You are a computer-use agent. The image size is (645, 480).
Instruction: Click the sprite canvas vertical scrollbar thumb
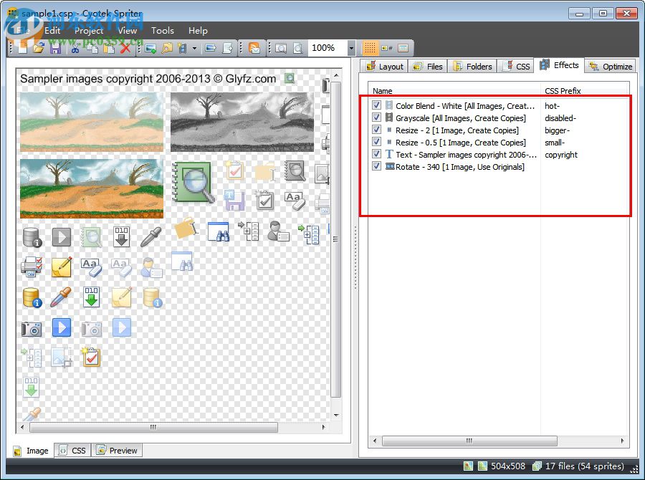tap(335, 239)
